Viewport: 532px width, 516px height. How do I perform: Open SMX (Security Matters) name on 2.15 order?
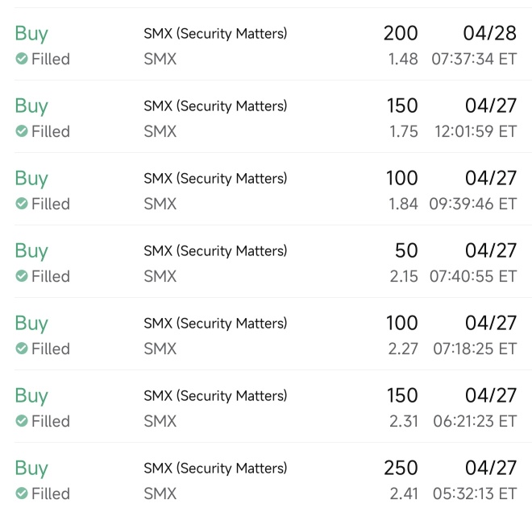(x=215, y=251)
